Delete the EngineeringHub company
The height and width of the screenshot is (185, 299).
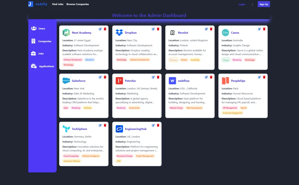point(158,125)
